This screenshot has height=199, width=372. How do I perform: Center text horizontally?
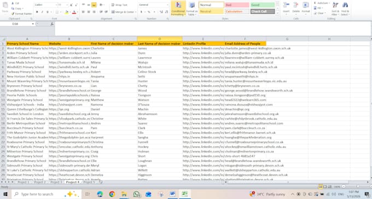(89, 12)
